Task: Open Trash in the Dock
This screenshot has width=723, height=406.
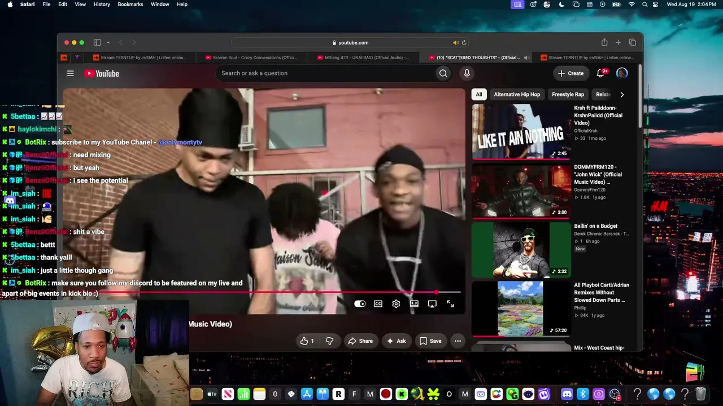Action: click(700, 394)
